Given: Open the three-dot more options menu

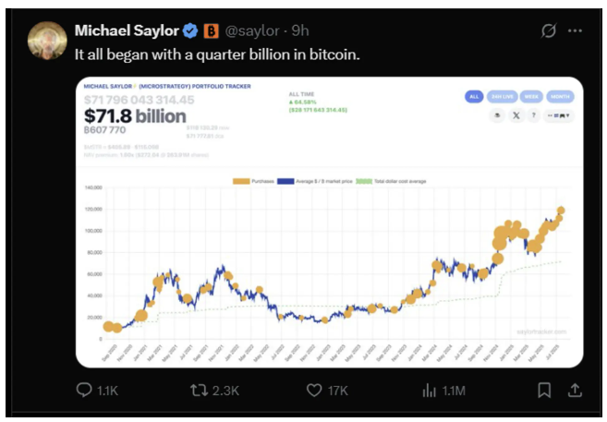Looking at the screenshot, I should coord(575,30).
